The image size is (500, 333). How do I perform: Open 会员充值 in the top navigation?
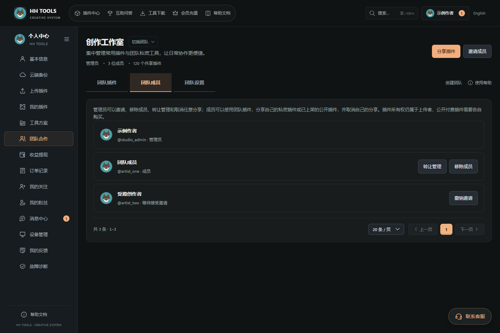185,13
